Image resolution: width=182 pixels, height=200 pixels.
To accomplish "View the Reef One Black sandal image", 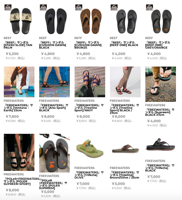I will coord(125,19).
